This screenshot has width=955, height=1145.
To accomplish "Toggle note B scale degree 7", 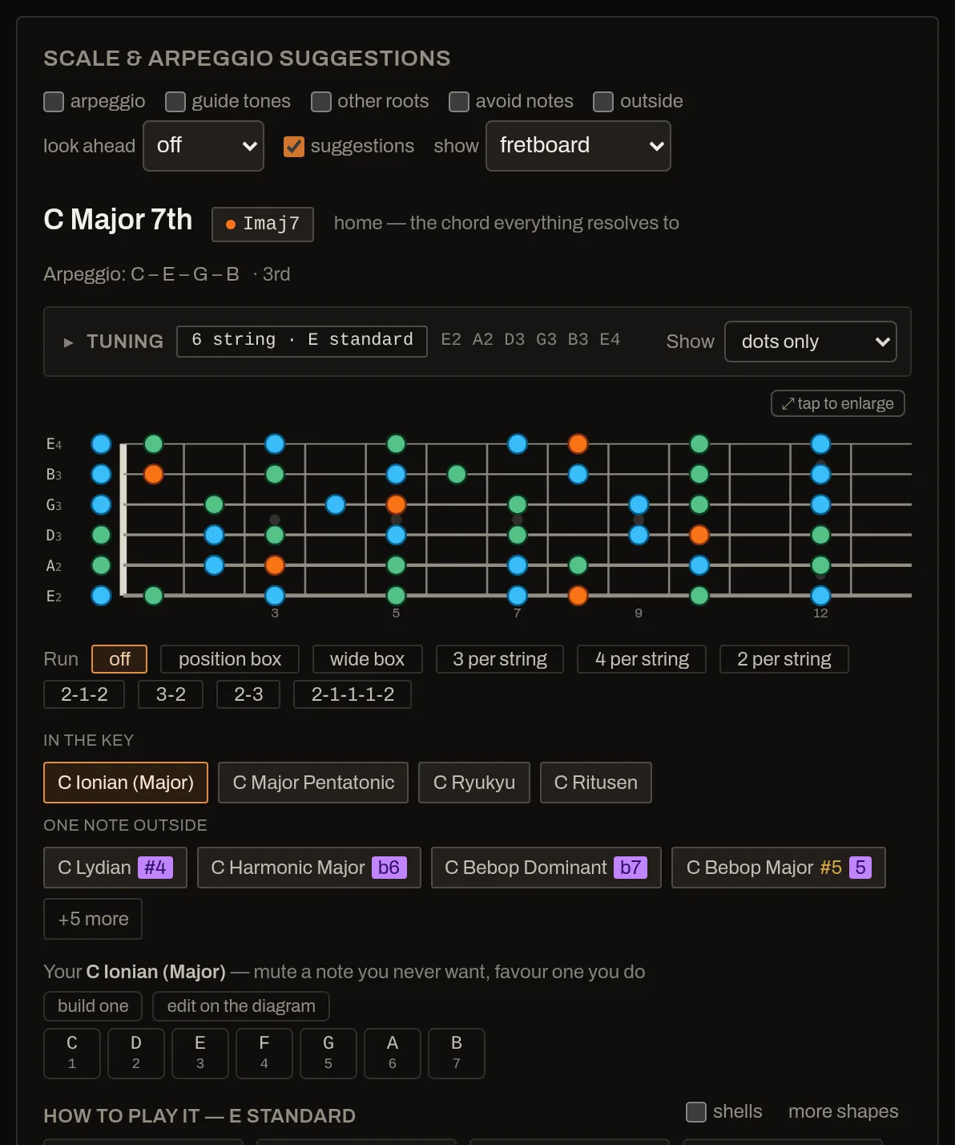I will coord(457,1054).
